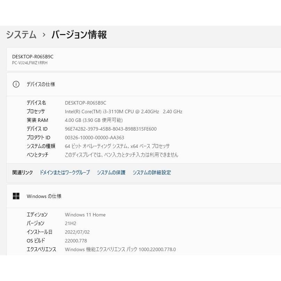Viewport: 281px width, 281px height.
Task: Select the デバイス ID value text
Action: pyautogui.click(x=110, y=129)
